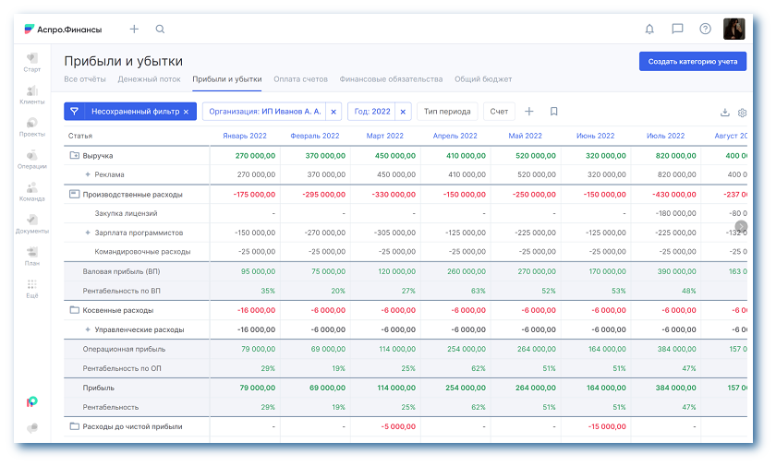Viewport: 776px width, 466px height.
Task: Click the bookmark save filter icon
Action: click(x=553, y=112)
